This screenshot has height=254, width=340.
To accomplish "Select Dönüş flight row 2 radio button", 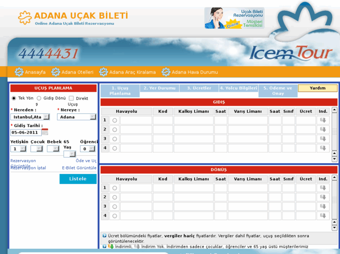I will (115, 197).
